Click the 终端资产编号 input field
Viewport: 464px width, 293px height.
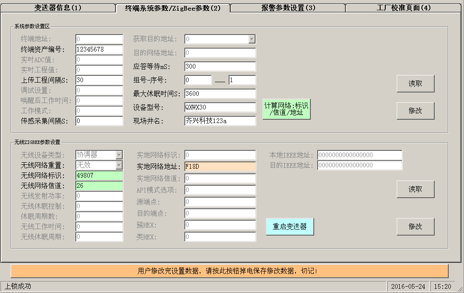(x=99, y=49)
